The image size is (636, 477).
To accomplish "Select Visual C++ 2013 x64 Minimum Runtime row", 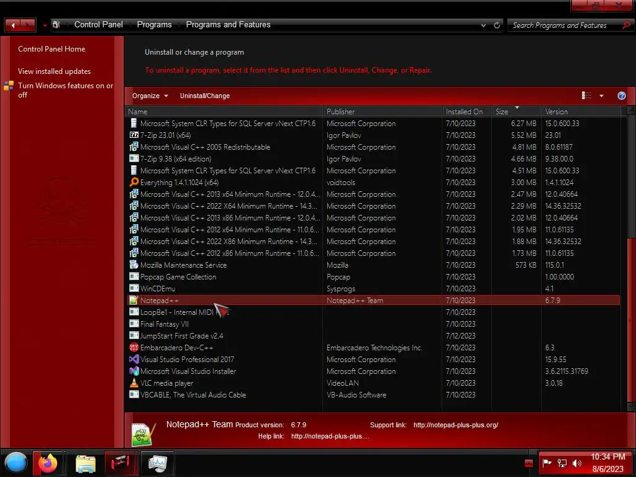I will coord(373,194).
